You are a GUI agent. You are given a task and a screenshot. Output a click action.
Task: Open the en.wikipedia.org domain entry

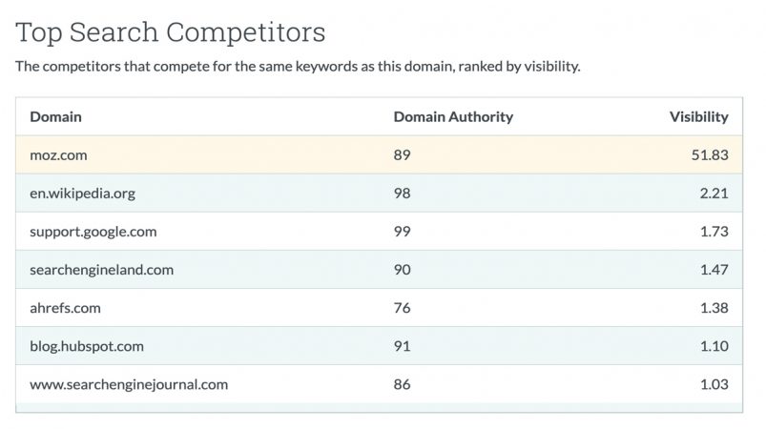tap(83, 194)
